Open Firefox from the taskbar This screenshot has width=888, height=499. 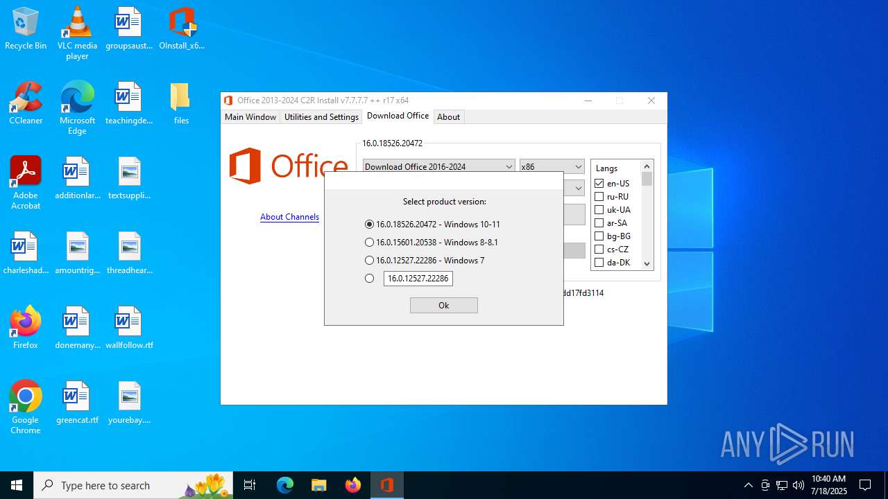click(352, 485)
